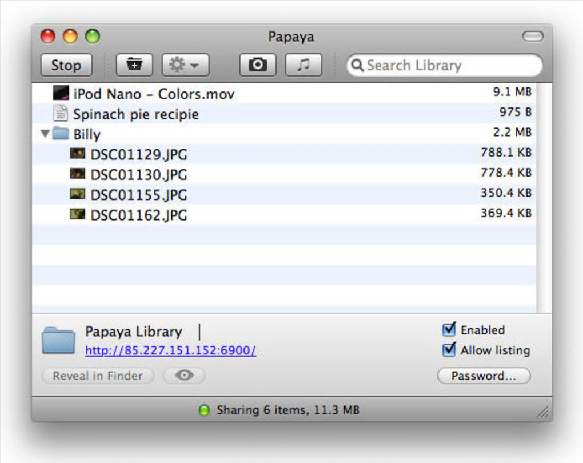
Task: Click the Papaya Library name label
Action: click(x=134, y=332)
